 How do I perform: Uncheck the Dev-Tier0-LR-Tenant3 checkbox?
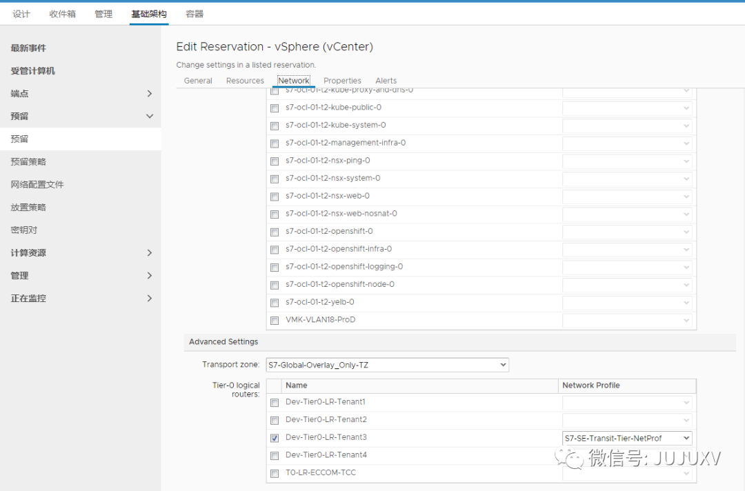tap(275, 438)
